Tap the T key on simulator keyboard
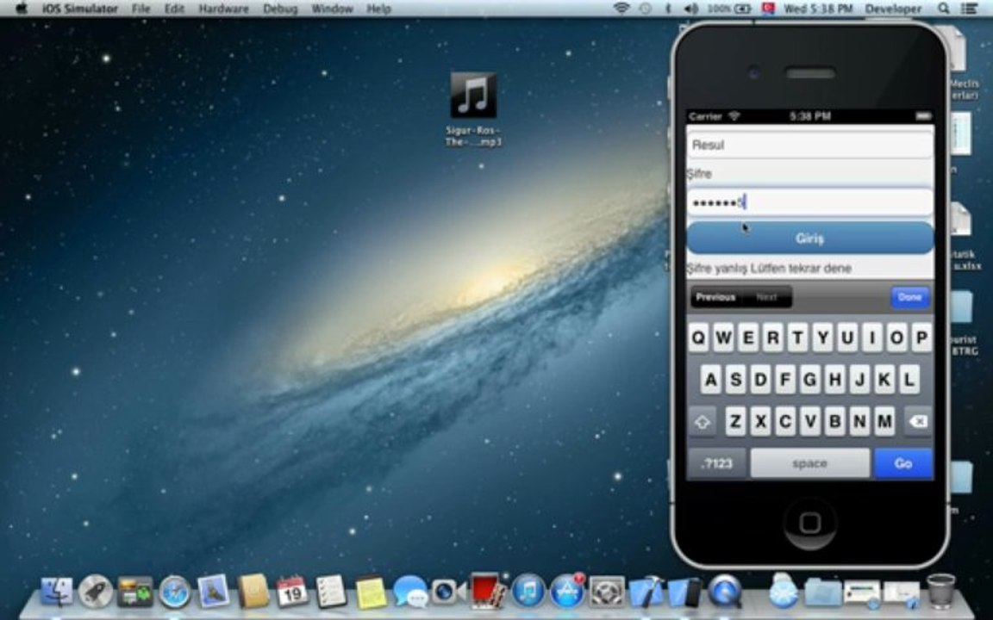This screenshot has height=620, width=993. 797,338
